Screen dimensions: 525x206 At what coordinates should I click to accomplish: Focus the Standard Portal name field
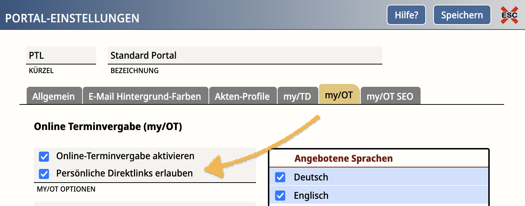pyautogui.click(x=244, y=55)
